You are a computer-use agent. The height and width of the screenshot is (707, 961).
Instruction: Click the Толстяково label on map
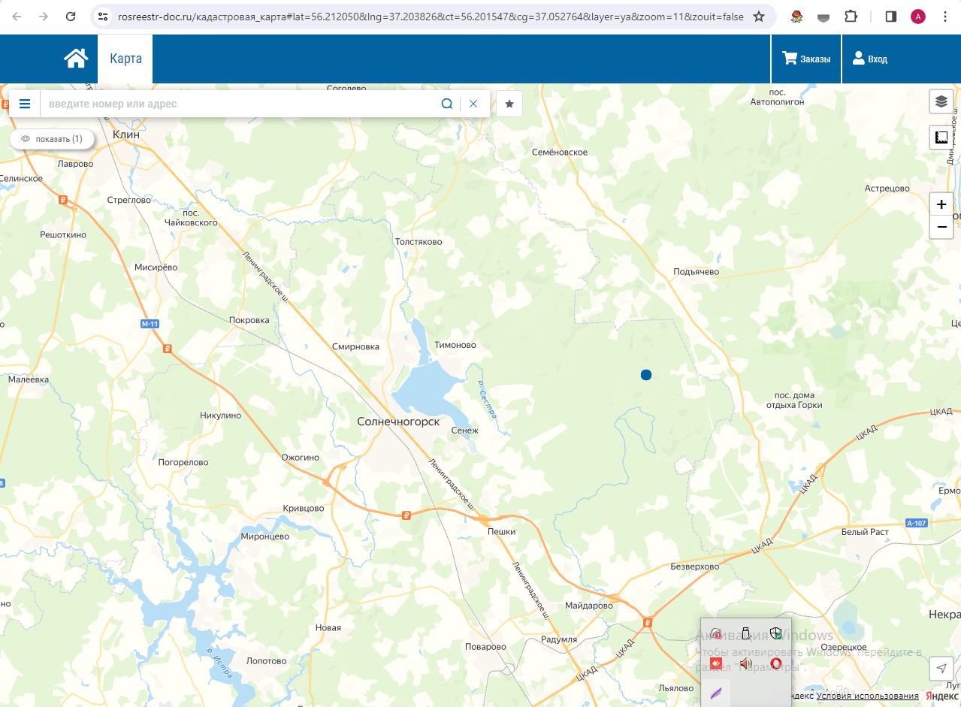point(419,242)
